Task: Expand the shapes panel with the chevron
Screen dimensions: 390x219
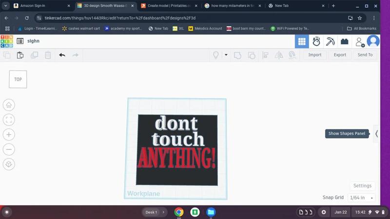Action: 376,134
